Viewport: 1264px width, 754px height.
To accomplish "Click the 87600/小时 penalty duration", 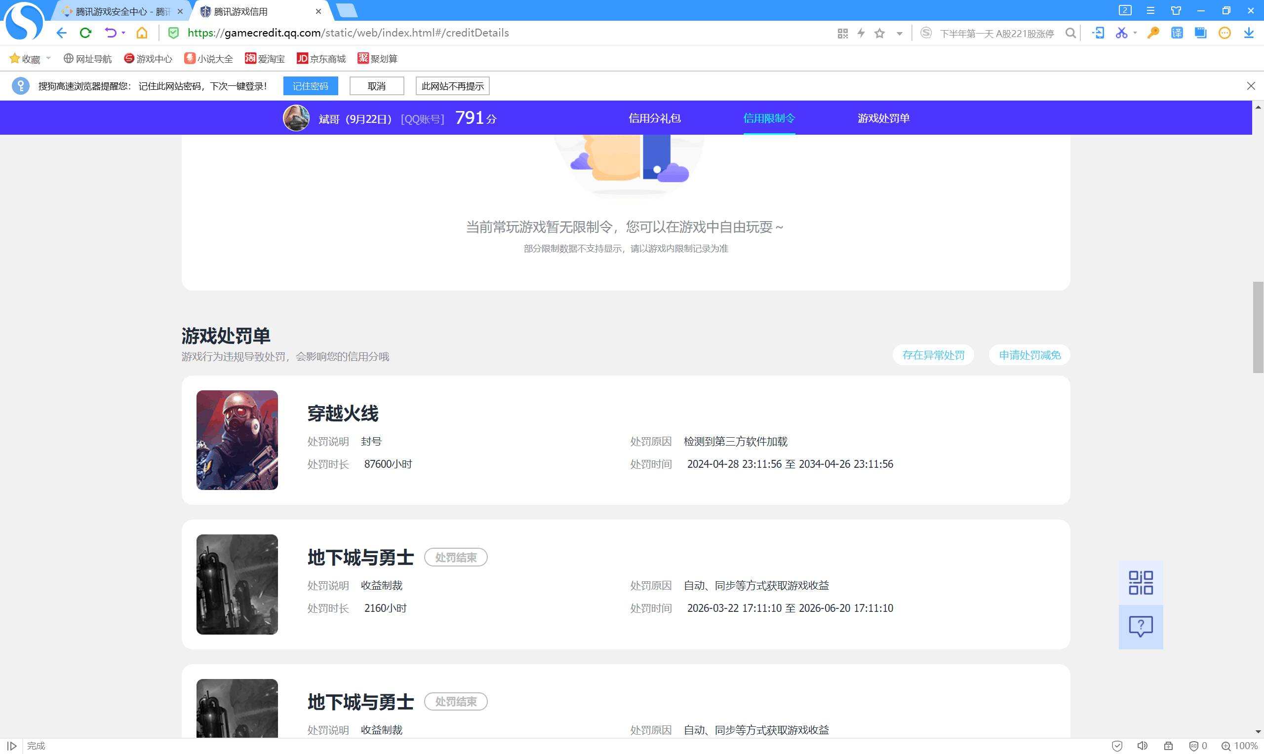I will coord(388,464).
